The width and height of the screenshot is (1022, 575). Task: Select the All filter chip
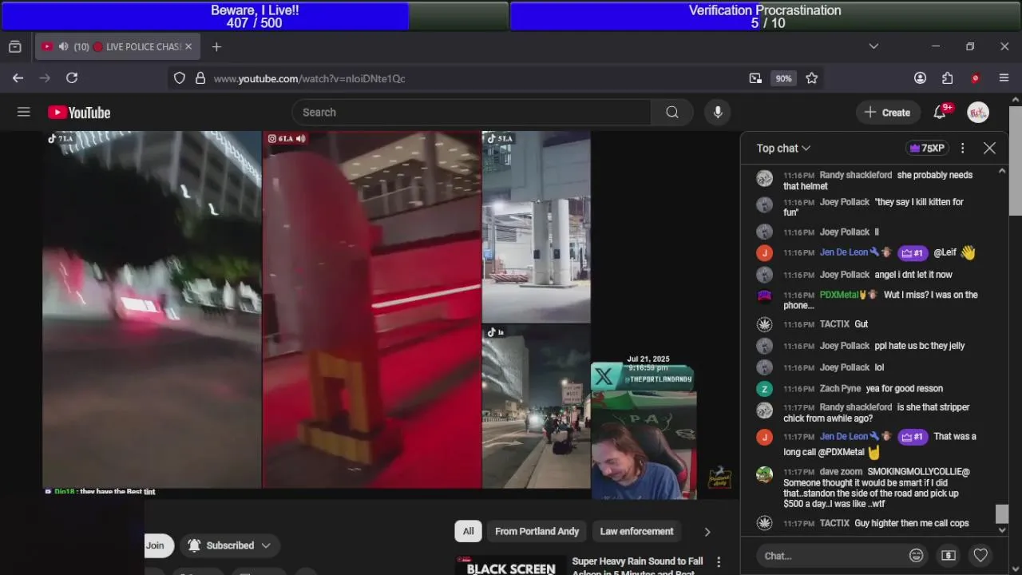[x=469, y=531]
